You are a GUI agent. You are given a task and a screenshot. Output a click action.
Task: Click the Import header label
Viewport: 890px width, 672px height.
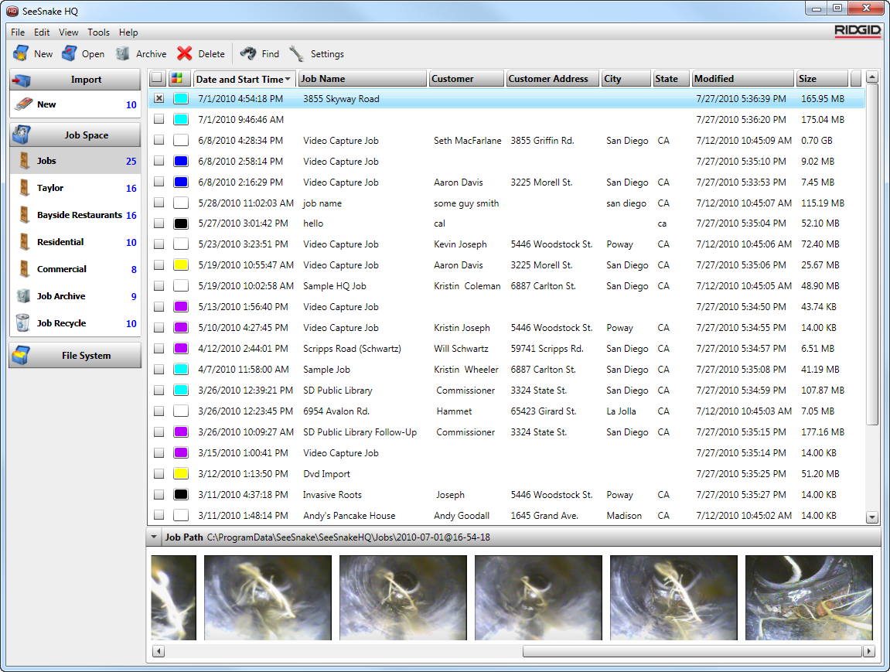[x=87, y=80]
